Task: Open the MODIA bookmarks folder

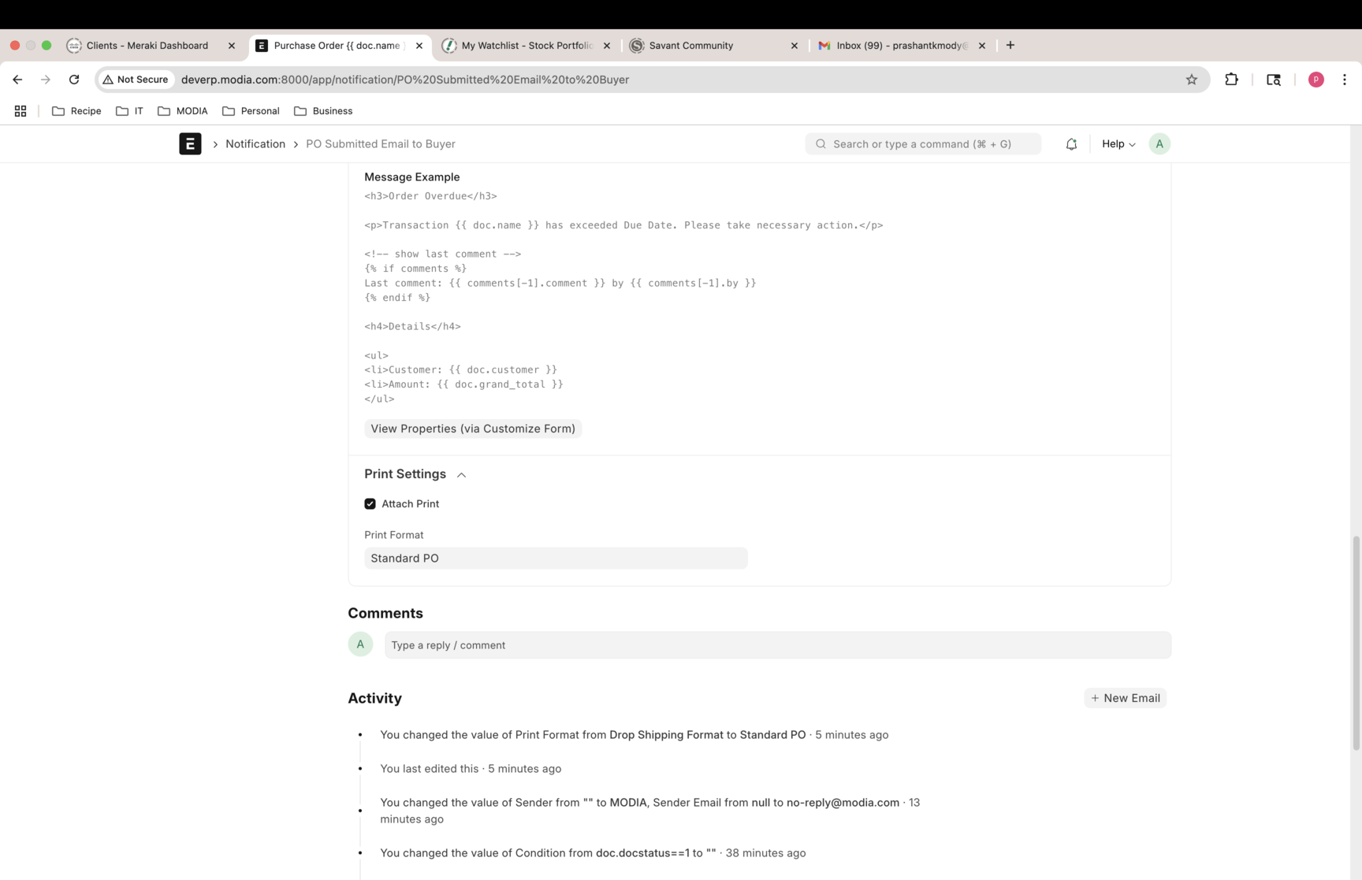Action: pyautogui.click(x=183, y=111)
